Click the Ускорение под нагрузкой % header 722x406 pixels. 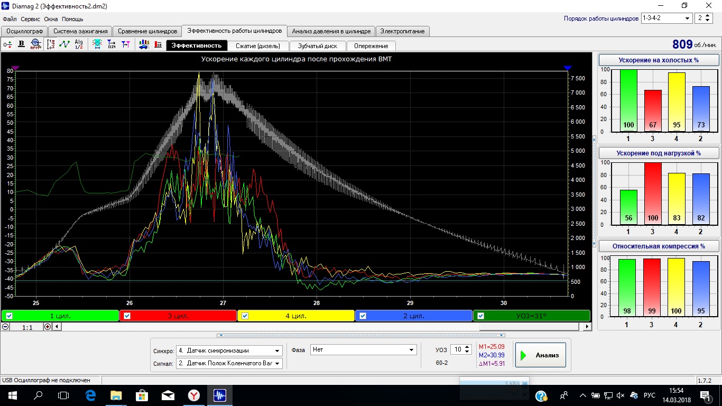click(x=659, y=153)
